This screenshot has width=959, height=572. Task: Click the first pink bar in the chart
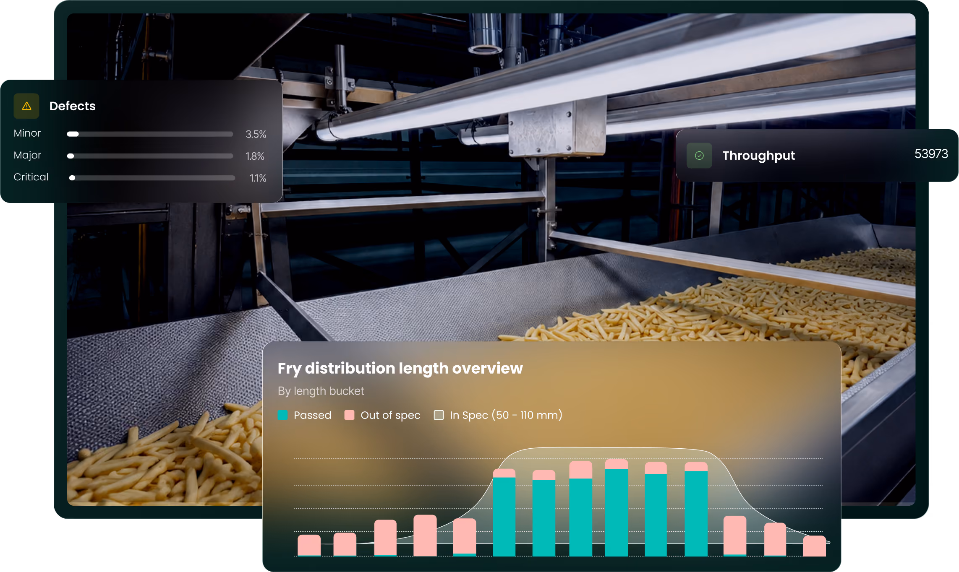(309, 545)
